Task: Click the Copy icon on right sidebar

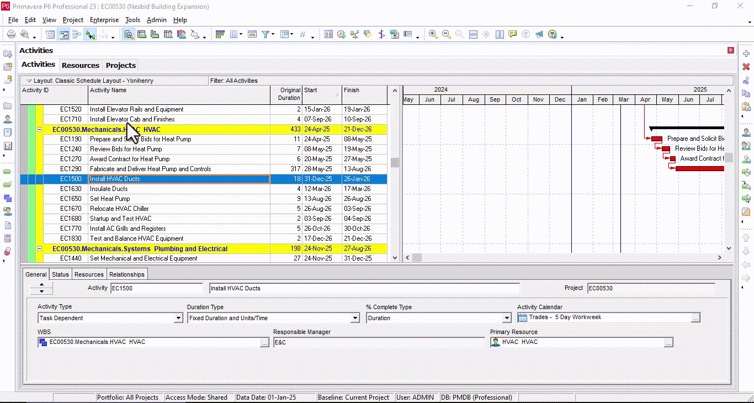Action: [x=746, y=93]
